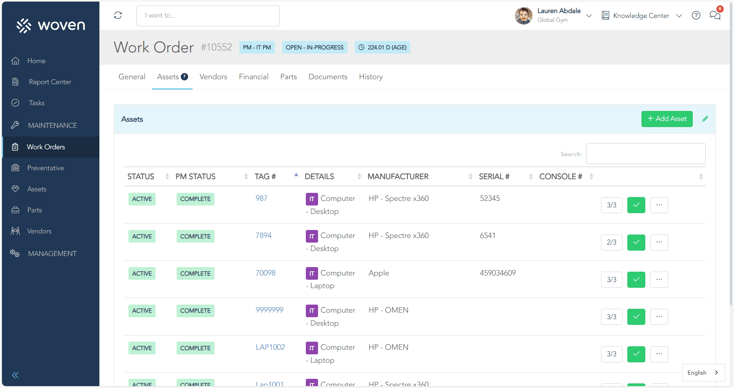Click the IT icon in the tag 70098 row
The image size is (734, 388).
[312, 274]
